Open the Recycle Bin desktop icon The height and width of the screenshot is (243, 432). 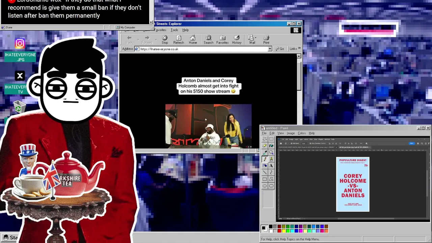(x=20, y=107)
